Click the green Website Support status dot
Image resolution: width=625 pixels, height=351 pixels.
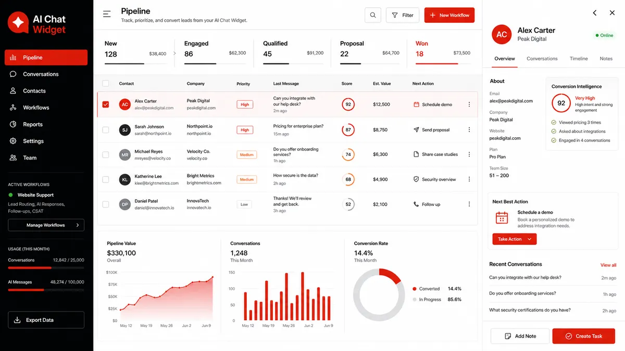(x=10, y=195)
